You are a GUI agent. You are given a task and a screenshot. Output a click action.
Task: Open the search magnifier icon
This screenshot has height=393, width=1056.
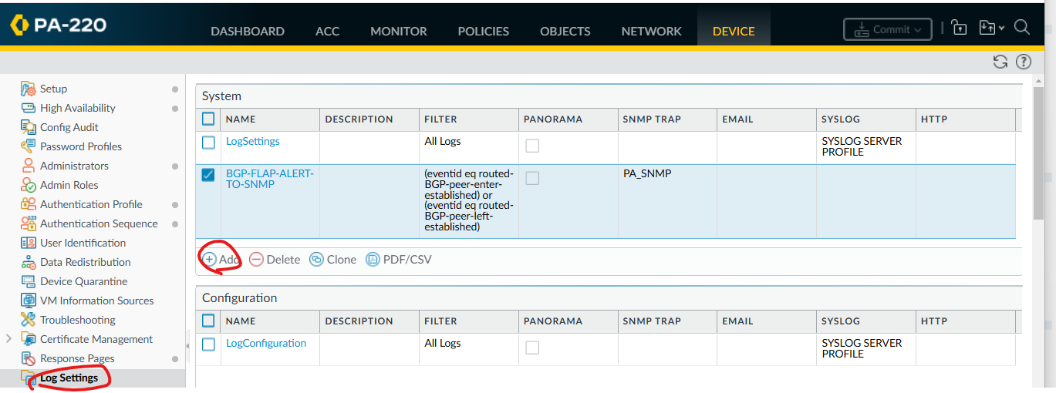[x=1022, y=28]
